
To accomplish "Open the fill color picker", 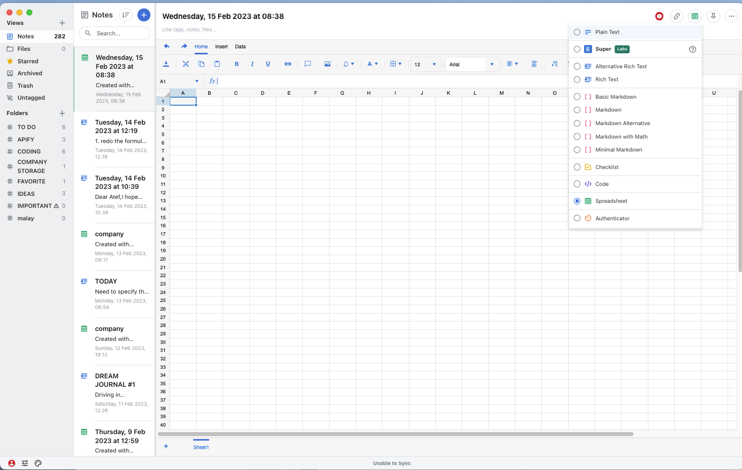I will click(349, 64).
